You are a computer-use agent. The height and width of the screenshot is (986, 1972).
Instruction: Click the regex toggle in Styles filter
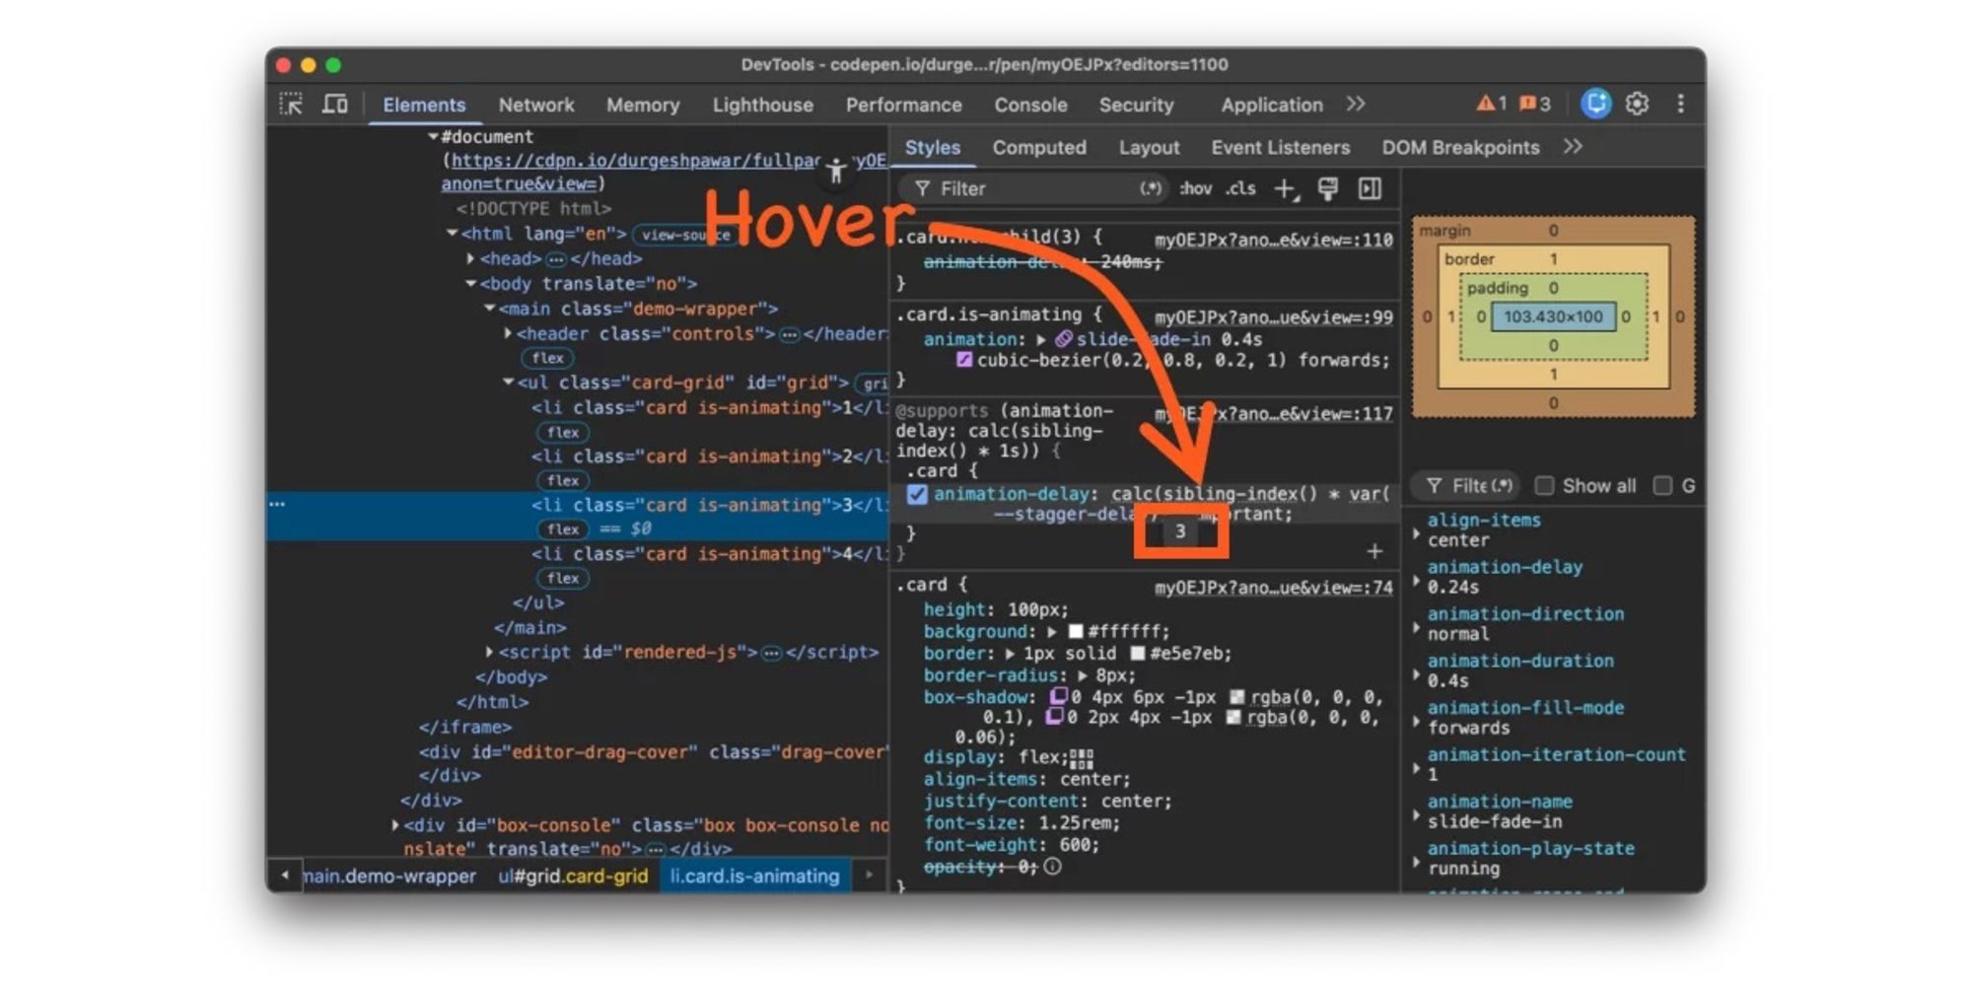pyautogui.click(x=1151, y=188)
